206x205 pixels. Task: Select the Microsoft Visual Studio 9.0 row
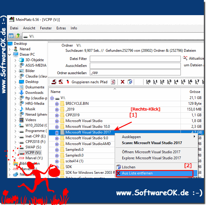[x=87, y=138]
